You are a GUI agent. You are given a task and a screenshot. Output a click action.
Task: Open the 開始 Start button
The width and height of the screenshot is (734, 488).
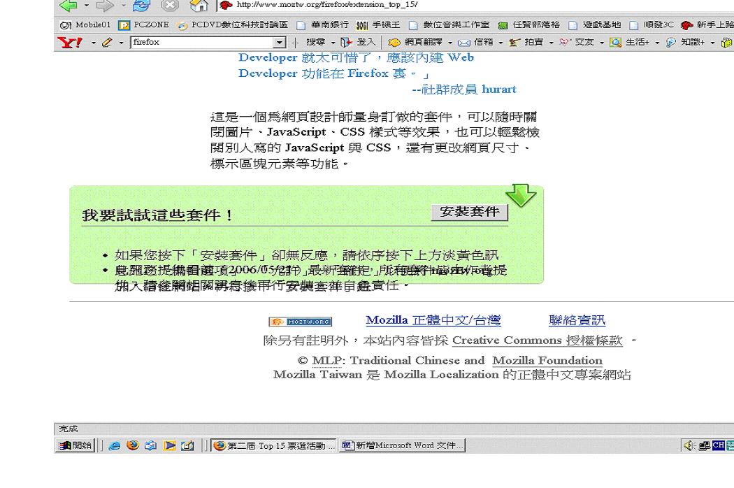coord(75,445)
